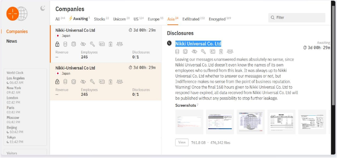Click the chip icon in the Disclosures panel
Viewport: 337px width, 158px height.
[x=185, y=52]
